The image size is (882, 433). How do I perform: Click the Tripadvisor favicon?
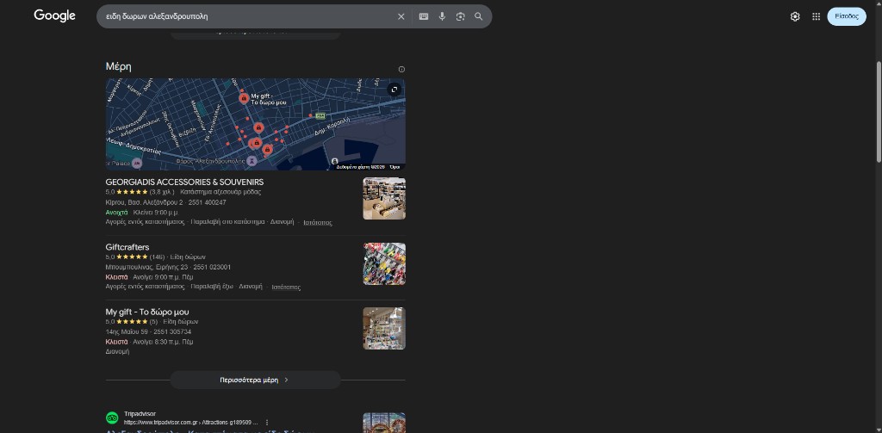coord(112,418)
